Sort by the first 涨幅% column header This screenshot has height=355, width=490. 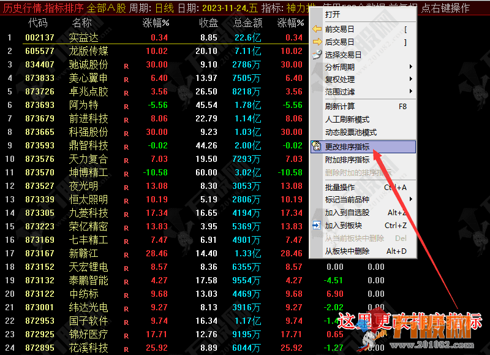point(156,23)
